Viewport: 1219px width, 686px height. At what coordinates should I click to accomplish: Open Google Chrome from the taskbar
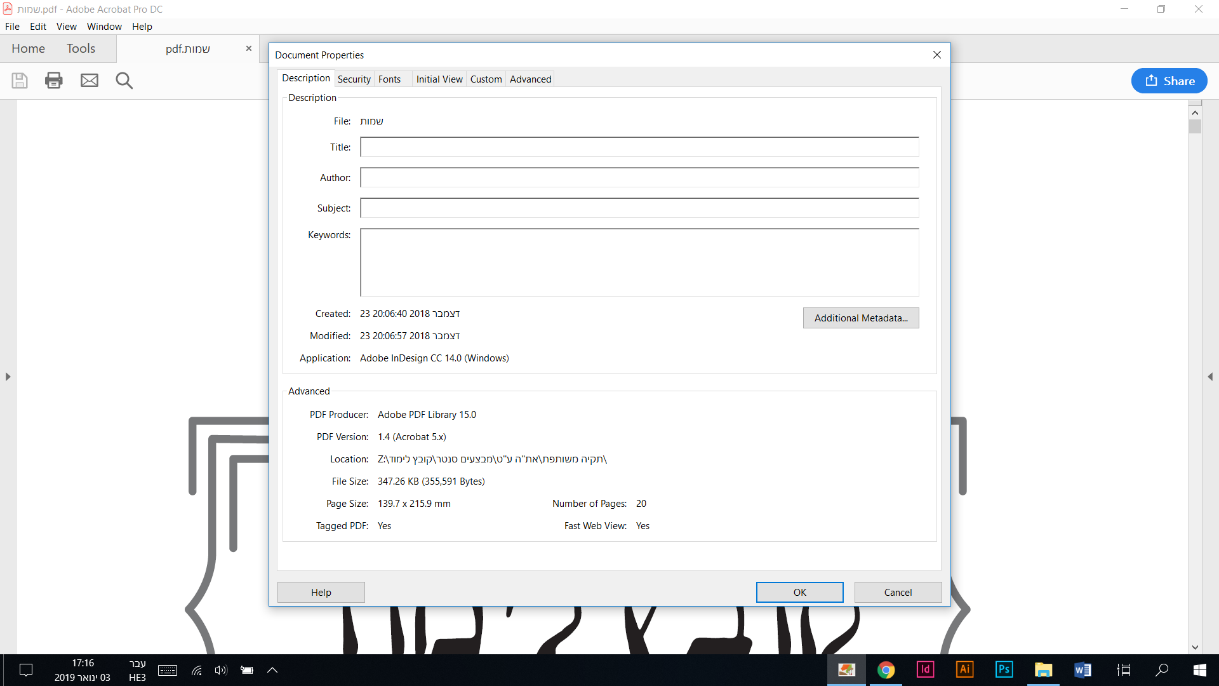click(886, 669)
